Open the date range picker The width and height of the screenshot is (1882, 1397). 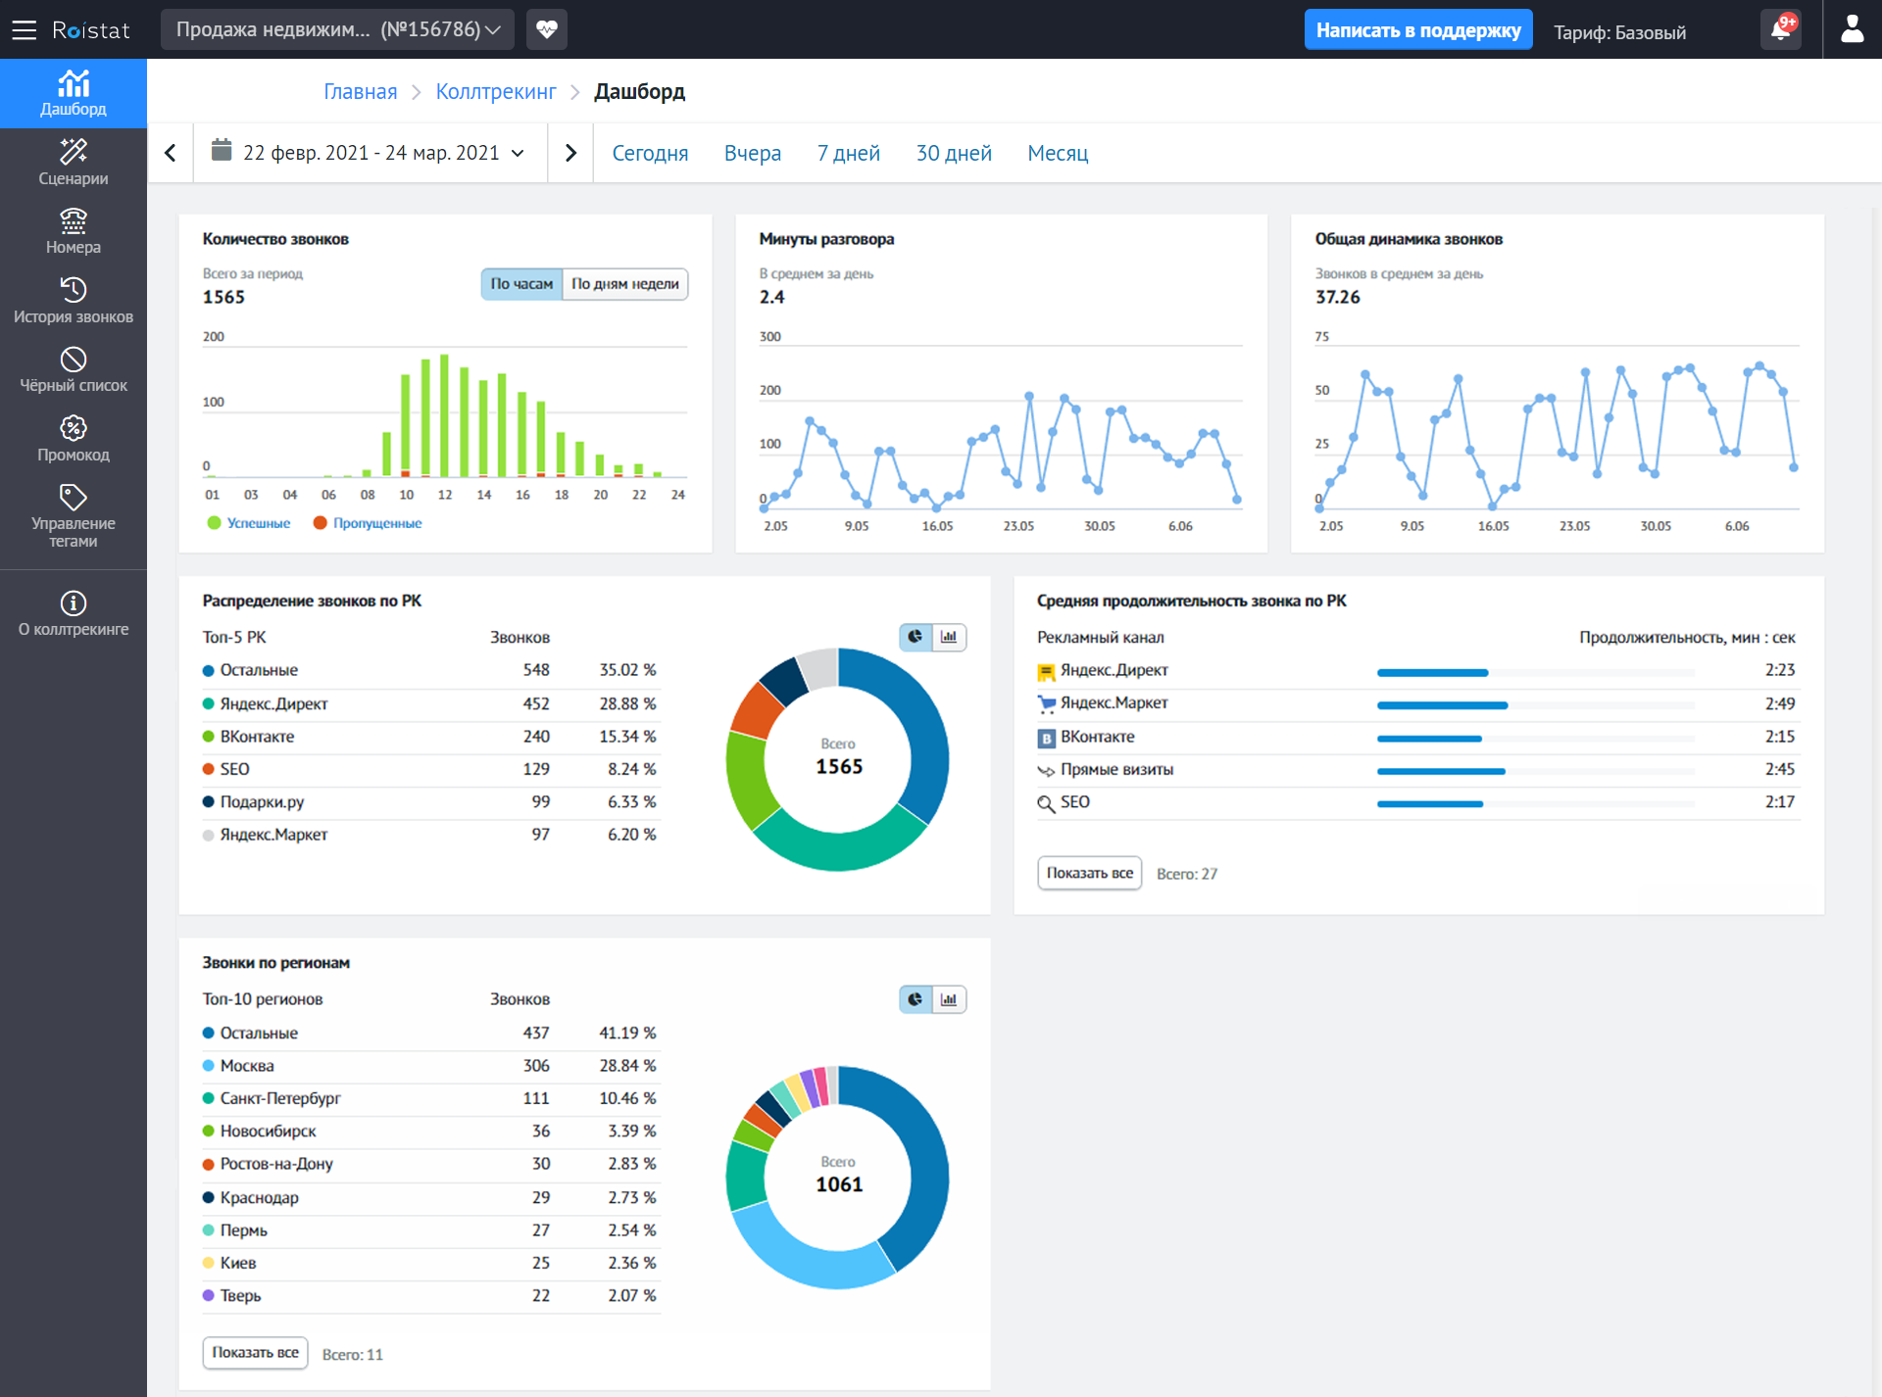point(371,153)
